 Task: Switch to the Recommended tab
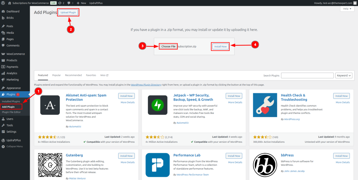click(x=73, y=75)
